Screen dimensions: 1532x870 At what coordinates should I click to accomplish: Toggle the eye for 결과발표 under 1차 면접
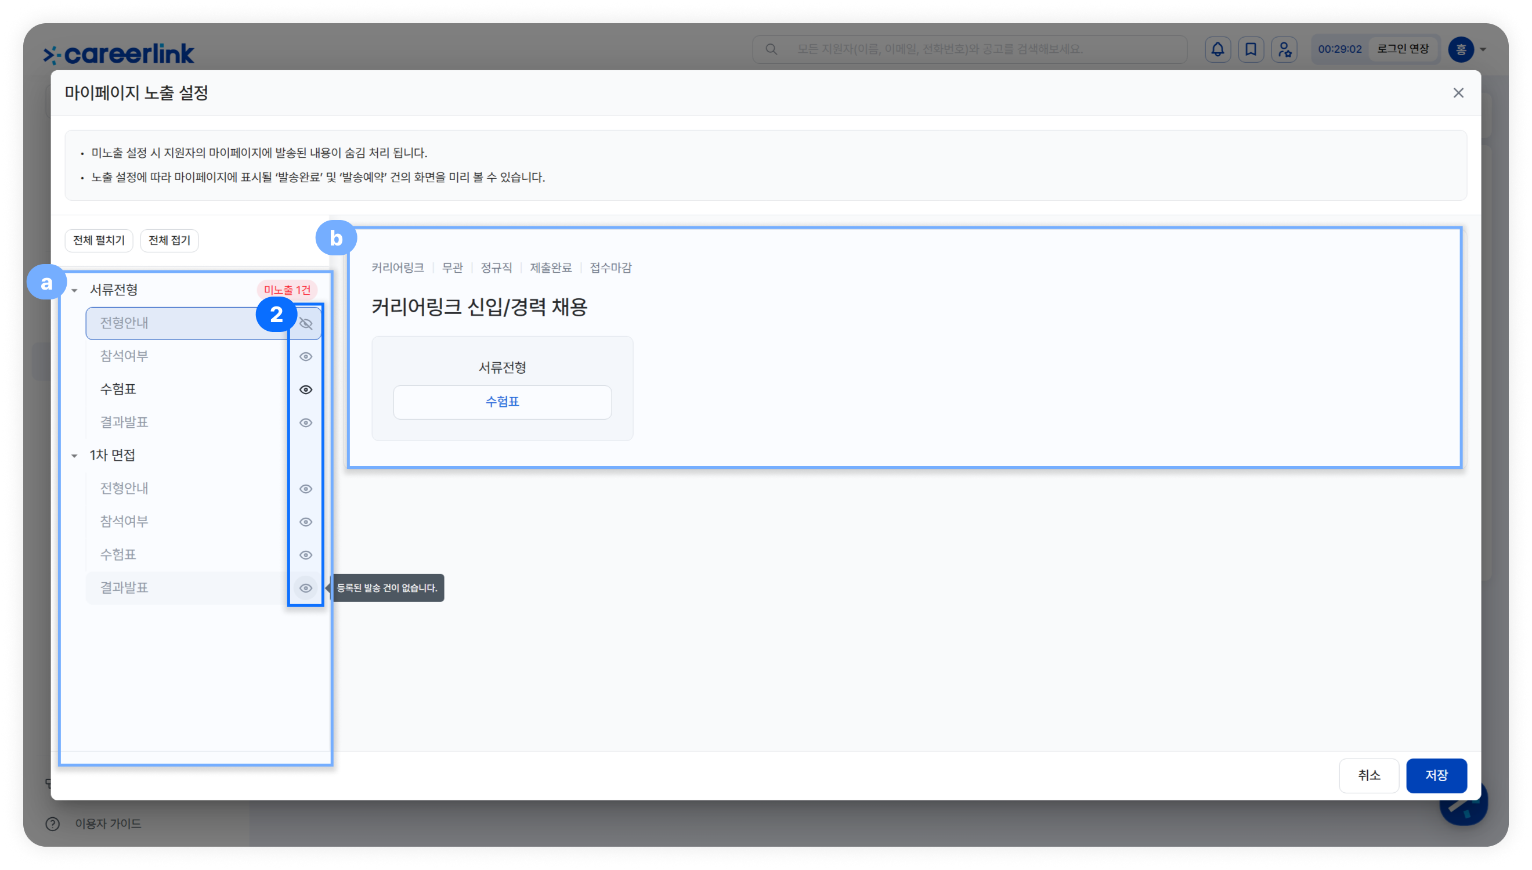point(306,588)
